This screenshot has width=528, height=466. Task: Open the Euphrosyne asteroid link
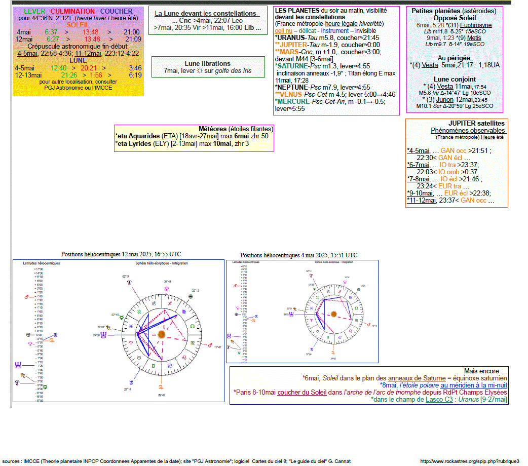click(x=475, y=25)
